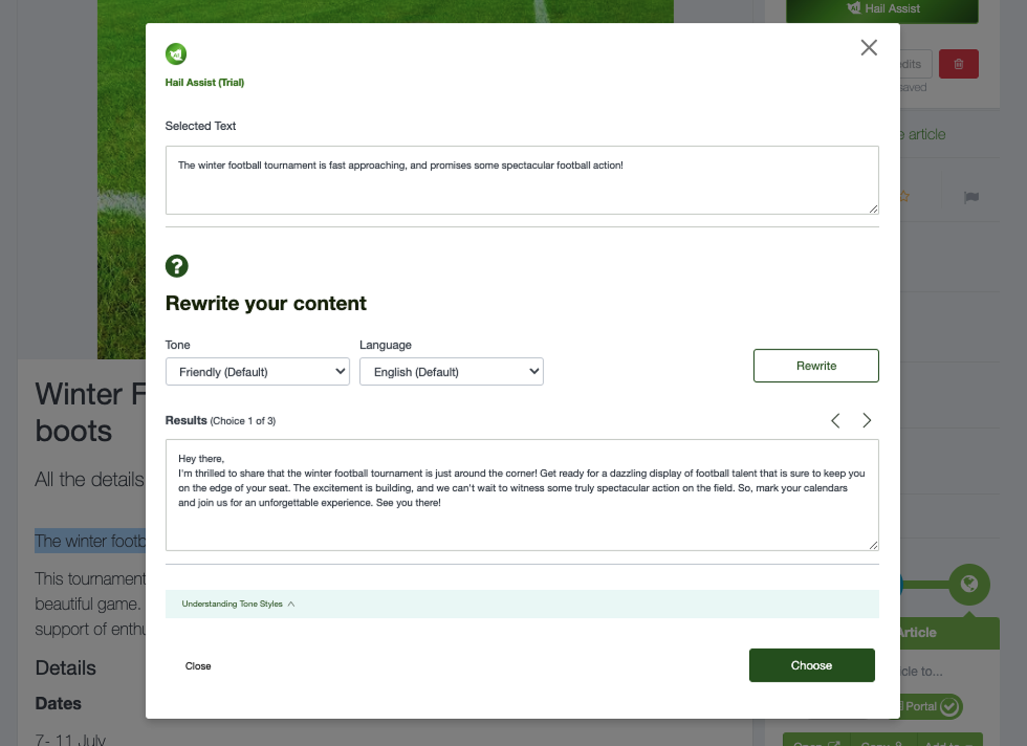Viewport: 1027px width, 746px height.
Task: Click the Hail Assist AI logo icon
Action: click(176, 54)
